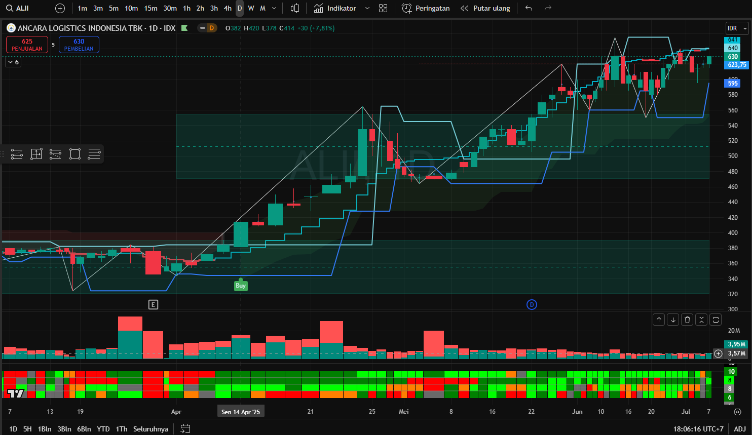The height and width of the screenshot is (435, 752).
Task: Open the go-to-date calendar icon
Action: (x=185, y=429)
